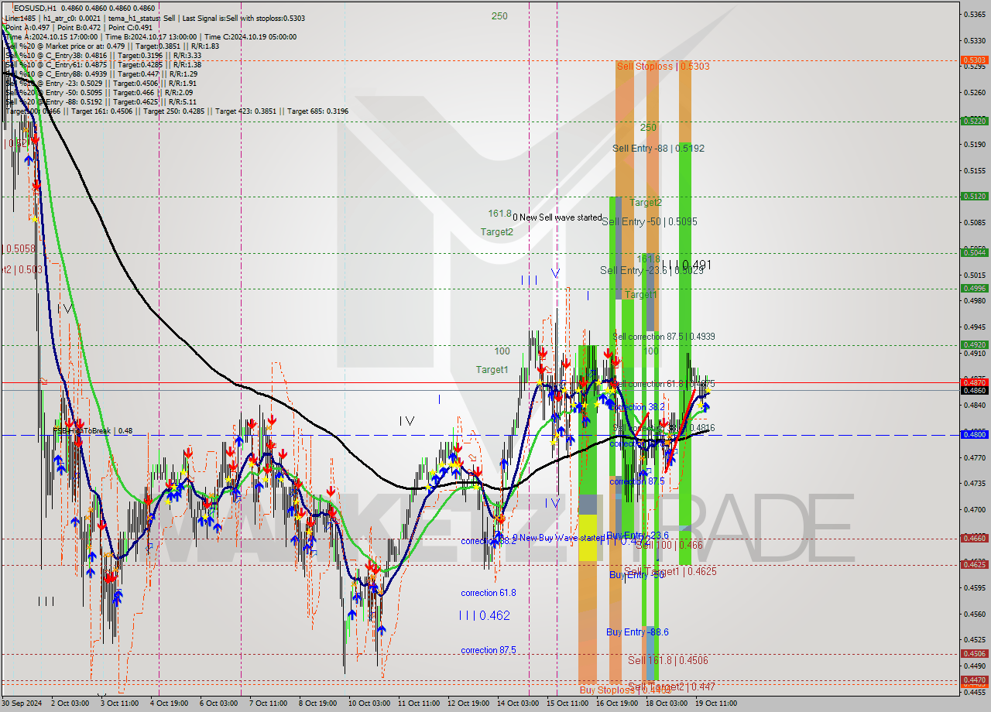Select the 'Sell Entry -50 | 0.5095' label

click(x=650, y=221)
